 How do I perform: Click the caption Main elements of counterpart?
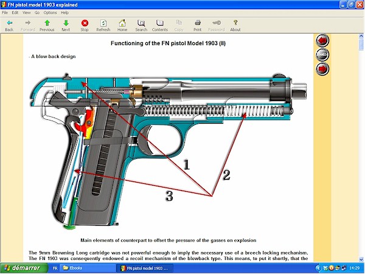point(168,241)
